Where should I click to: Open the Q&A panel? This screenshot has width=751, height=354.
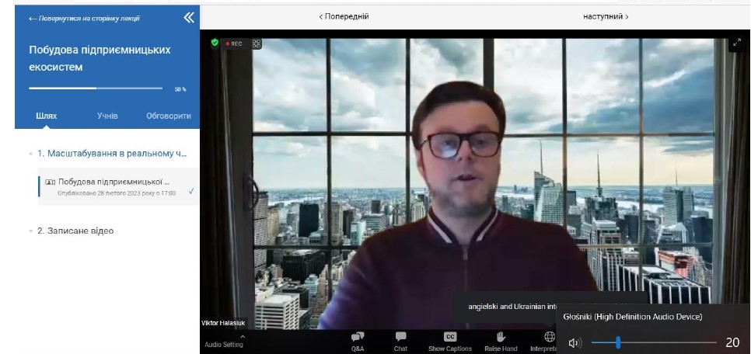[x=358, y=342]
